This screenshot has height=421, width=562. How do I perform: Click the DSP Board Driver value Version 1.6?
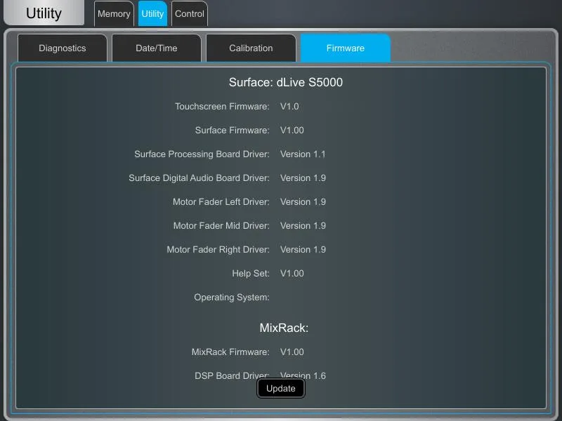pyautogui.click(x=303, y=375)
